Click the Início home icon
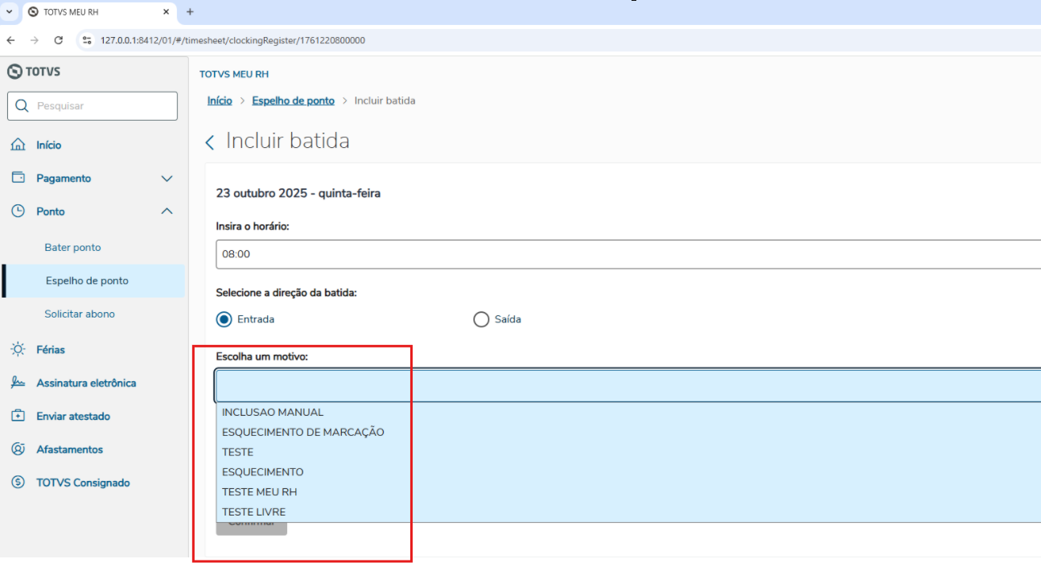Viewport: 1041px width, 563px height. point(18,145)
